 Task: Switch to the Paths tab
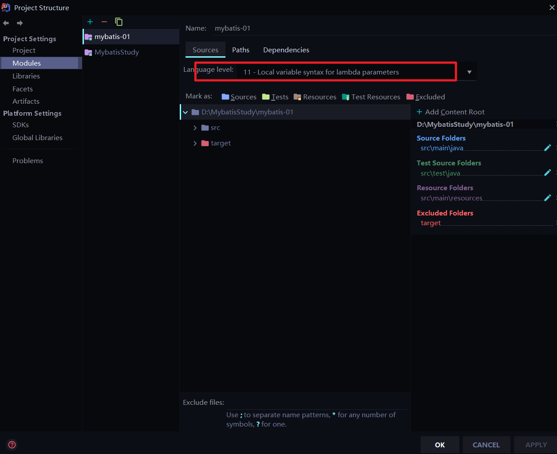pos(241,50)
